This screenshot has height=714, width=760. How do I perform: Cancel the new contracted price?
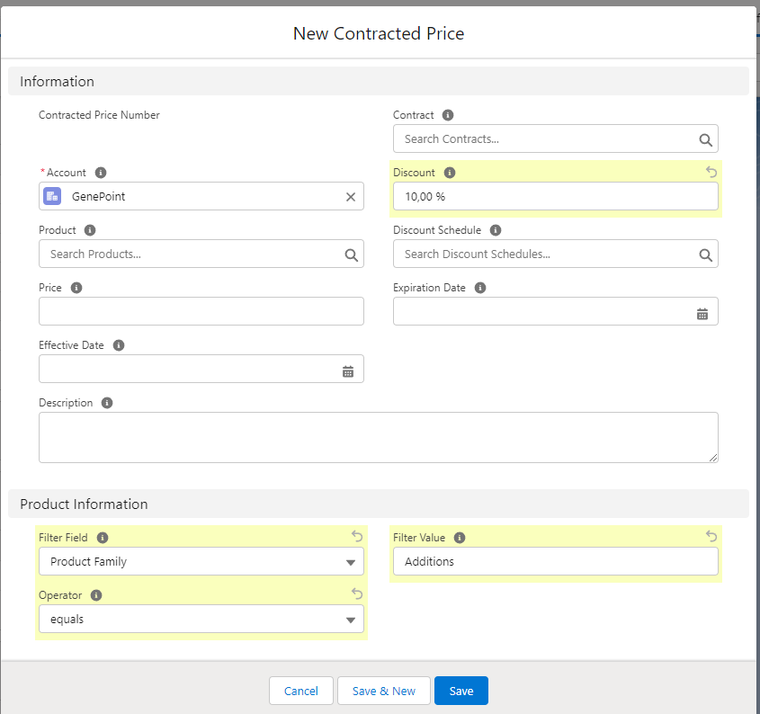300,691
